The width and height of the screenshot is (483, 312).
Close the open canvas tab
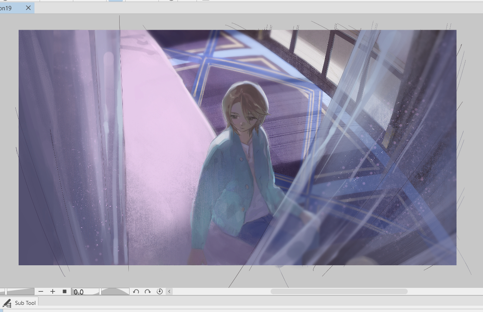click(28, 8)
